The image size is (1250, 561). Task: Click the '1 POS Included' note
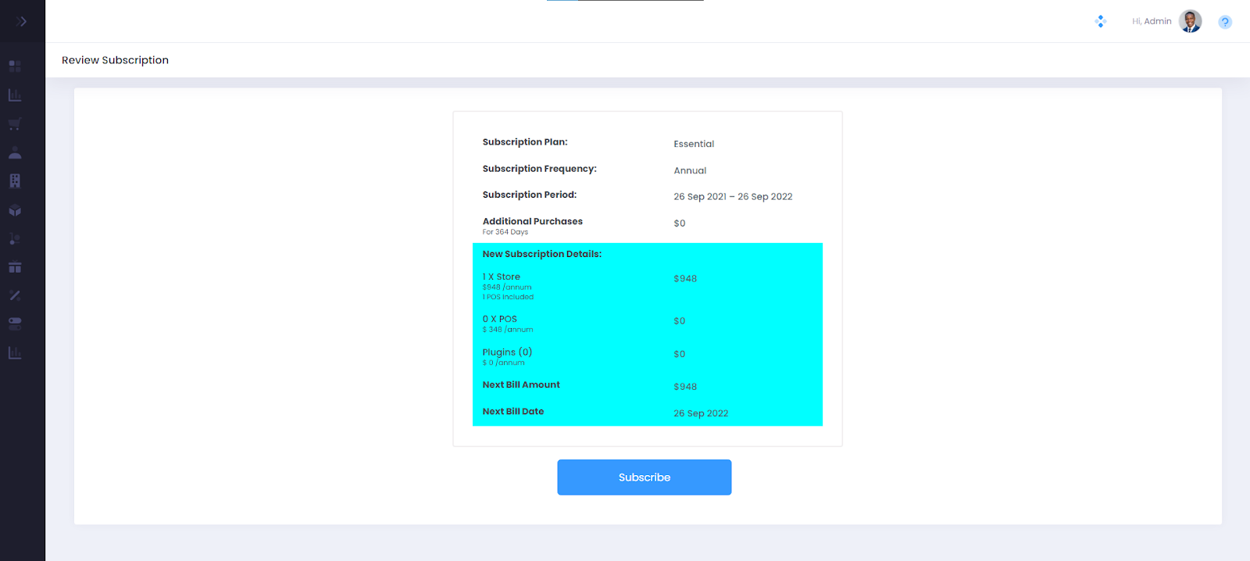coord(508,297)
